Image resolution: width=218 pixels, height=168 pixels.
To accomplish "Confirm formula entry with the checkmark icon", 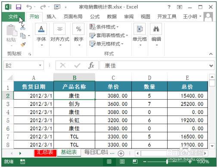I will [x=77, y=66].
